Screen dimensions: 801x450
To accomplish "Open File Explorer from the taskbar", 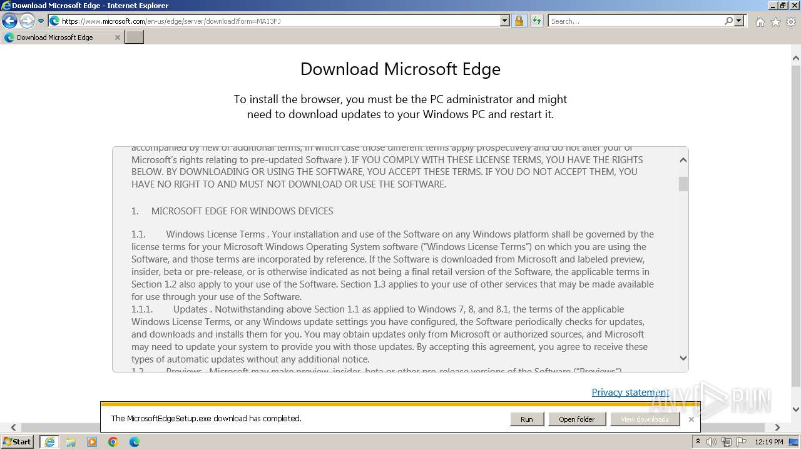I will pos(71,442).
